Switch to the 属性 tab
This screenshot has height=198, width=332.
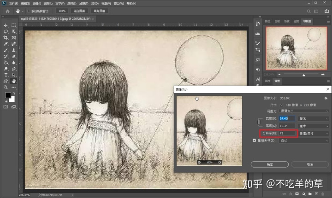tap(267, 81)
